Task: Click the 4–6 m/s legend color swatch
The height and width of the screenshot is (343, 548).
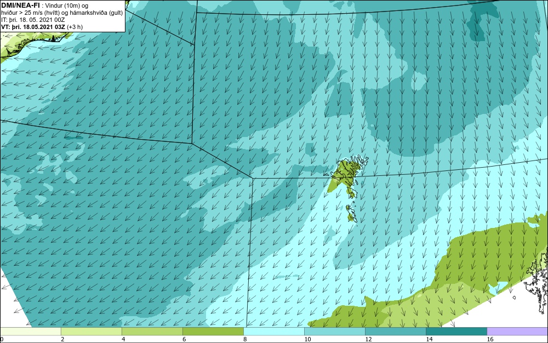Action: (x=152, y=331)
